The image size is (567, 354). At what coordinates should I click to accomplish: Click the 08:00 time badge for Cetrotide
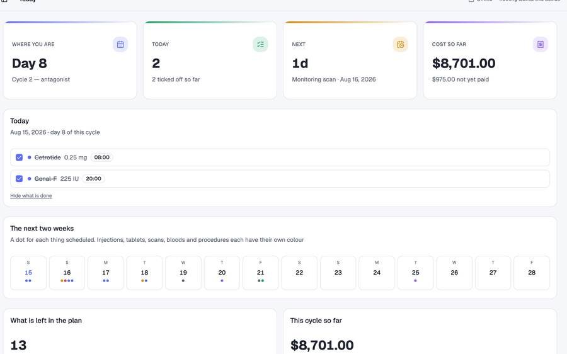(x=101, y=157)
